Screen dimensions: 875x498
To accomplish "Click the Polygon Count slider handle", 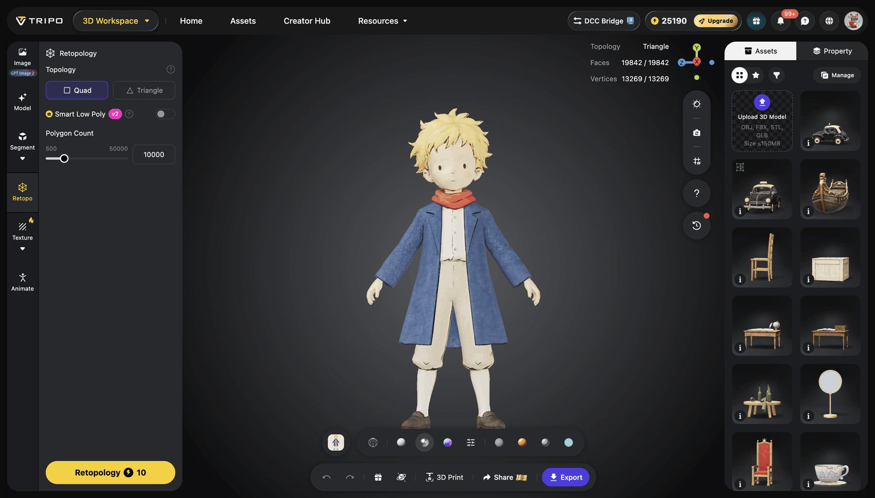I will coord(64,159).
